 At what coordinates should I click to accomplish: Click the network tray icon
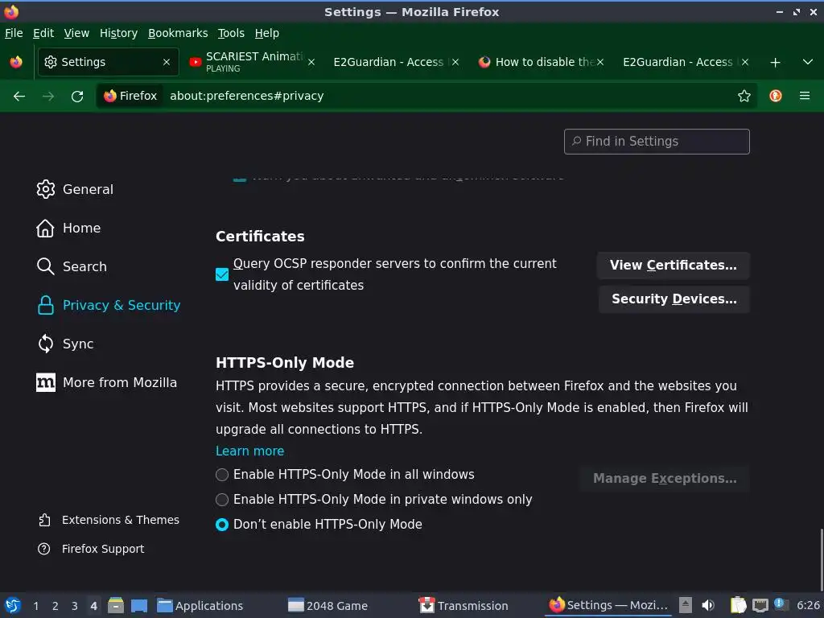coord(760,605)
